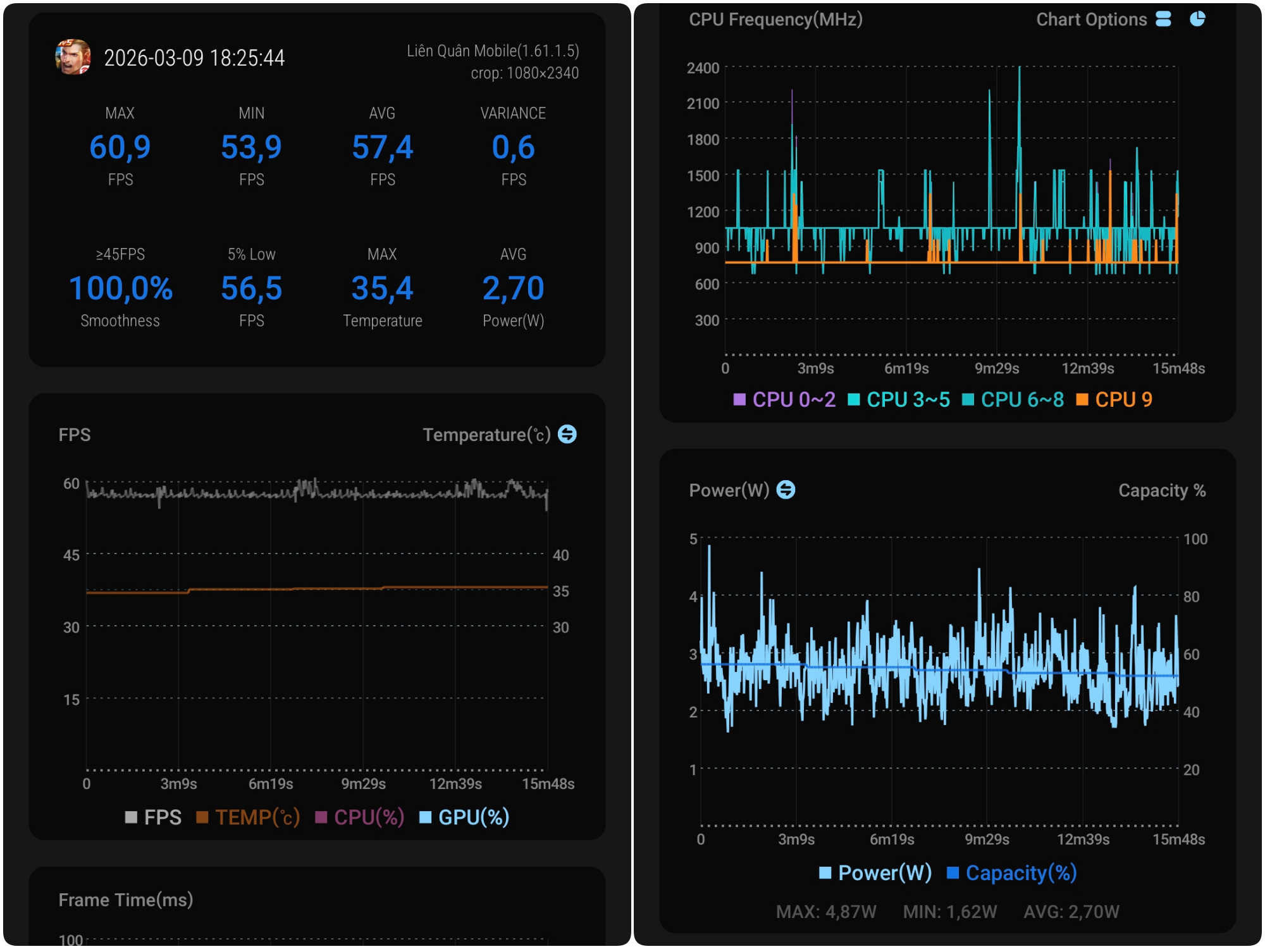Click the session timestamp 2026-03-09 18:25:44
Viewport: 1265px width, 949px height.
194,58
